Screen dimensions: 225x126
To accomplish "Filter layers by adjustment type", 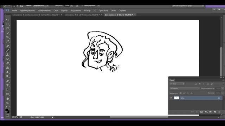I will coord(200,84).
